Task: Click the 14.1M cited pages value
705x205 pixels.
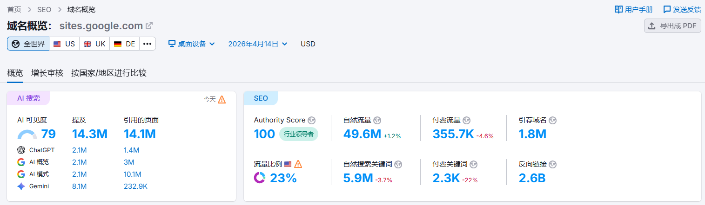Action: coord(140,134)
